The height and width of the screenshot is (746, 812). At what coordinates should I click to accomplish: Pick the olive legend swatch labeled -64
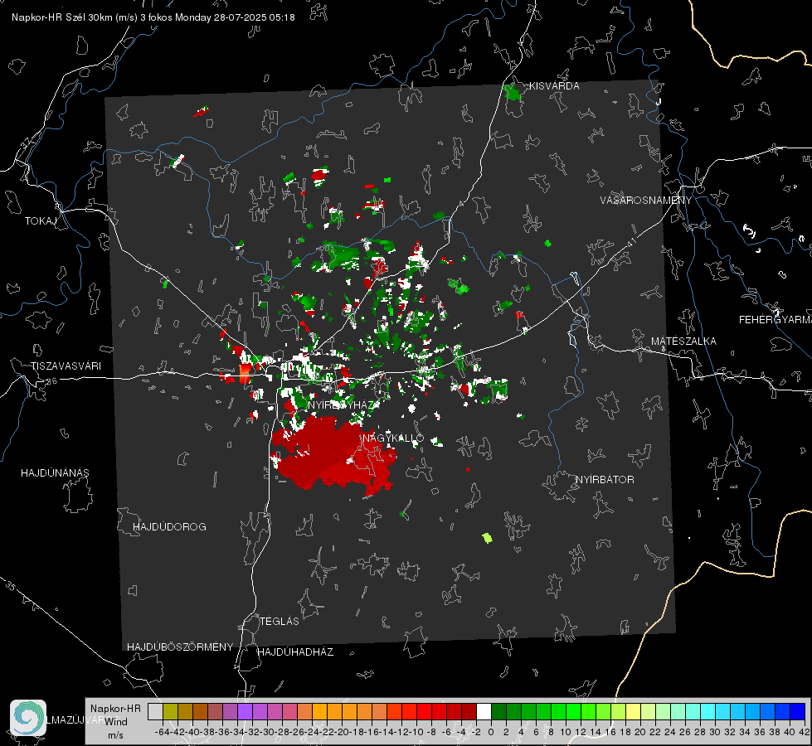pos(170,711)
